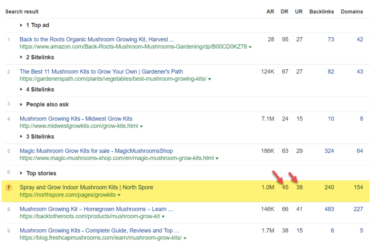Viewport: 372px width, 245px height.
Task: Open backlinks count 10 for Midwest Grow Kits
Action: point(331,119)
